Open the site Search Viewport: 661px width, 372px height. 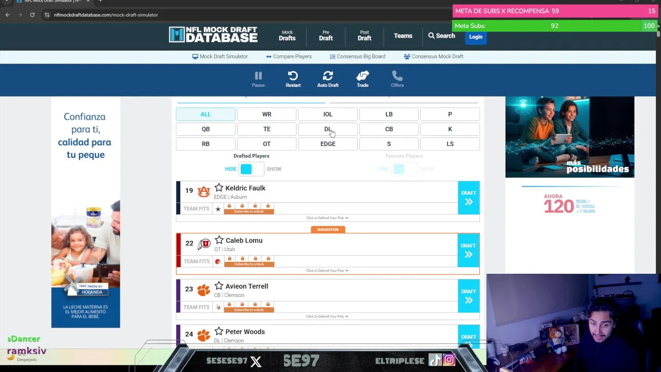click(442, 36)
